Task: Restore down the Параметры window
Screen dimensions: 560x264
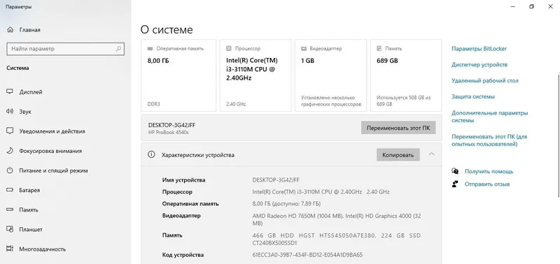Action: [532, 6]
